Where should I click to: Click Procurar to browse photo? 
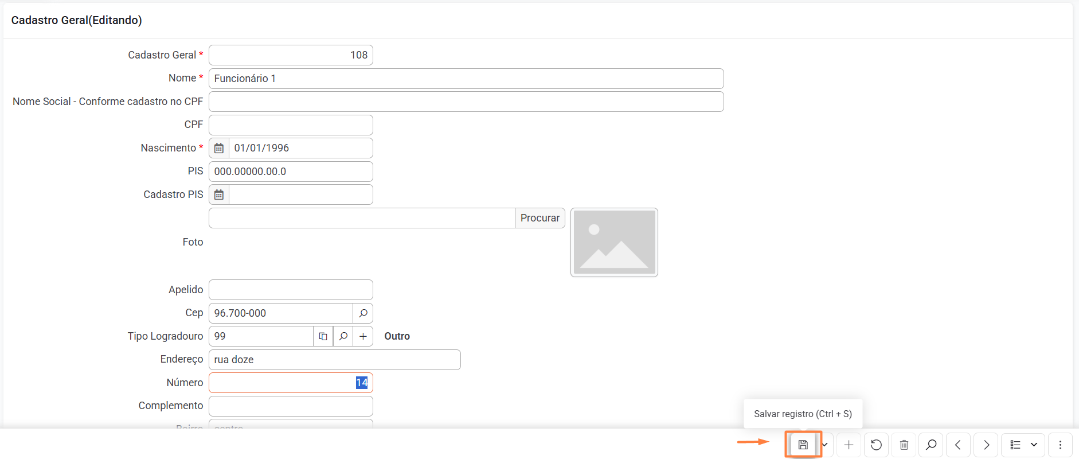539,218
